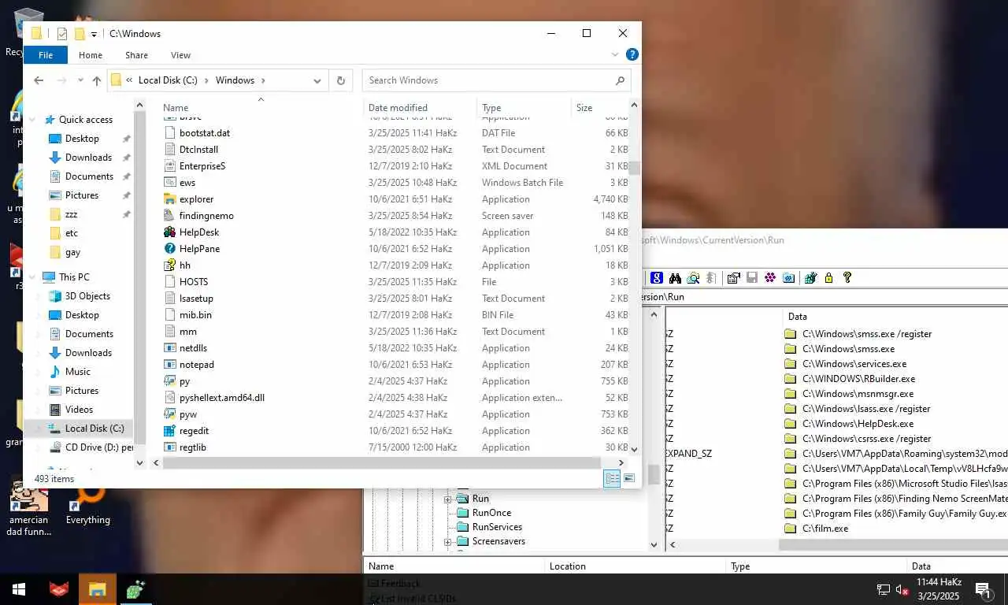Select C:\Windows\HelpDesk.exe registry value

pos(858,424)
